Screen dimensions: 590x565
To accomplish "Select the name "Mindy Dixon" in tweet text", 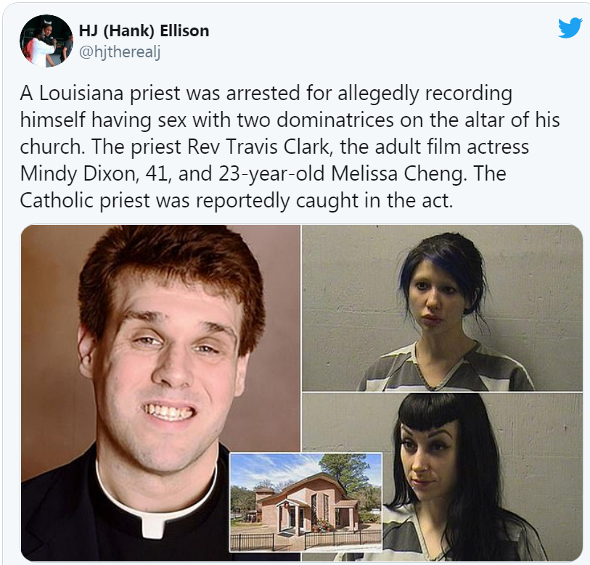I will pos(78,174).
